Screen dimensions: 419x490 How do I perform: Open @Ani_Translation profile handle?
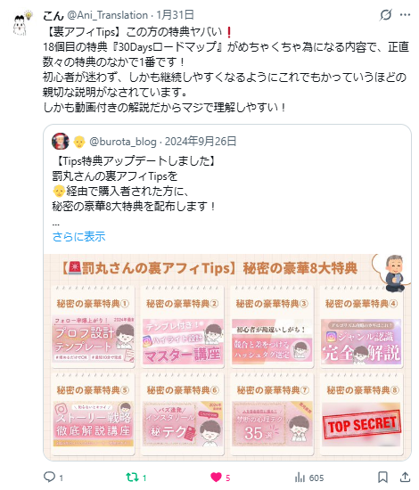(x=108, y=15)
